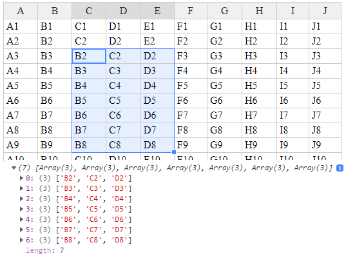The width and height of the screenshot is (346, 256).
Task: Select column header B
Action: [x=55, y=10]
